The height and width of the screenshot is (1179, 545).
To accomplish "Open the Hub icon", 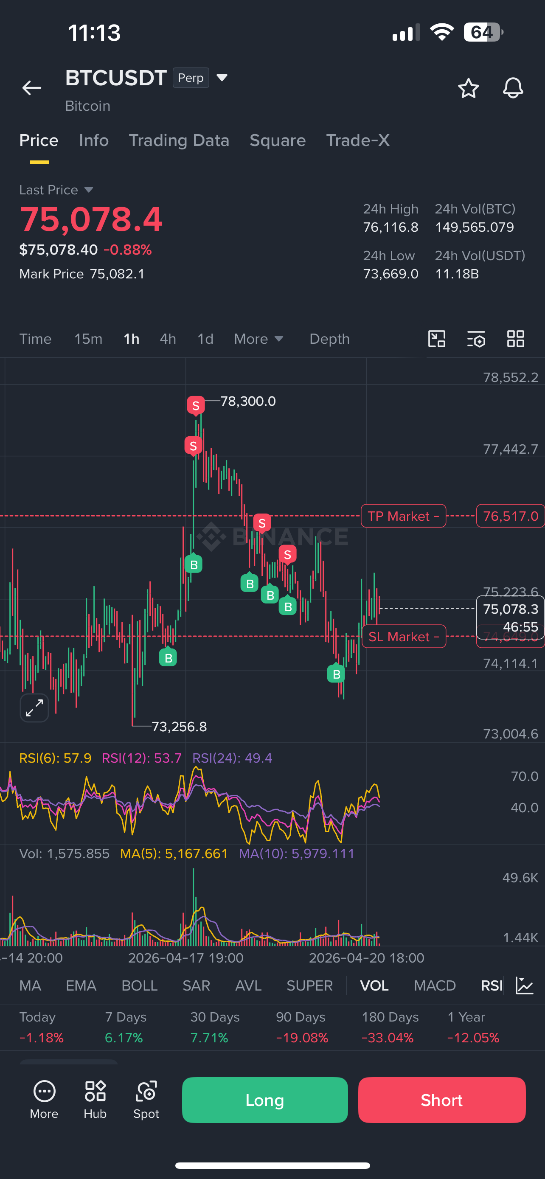I will tap(95, 1099).
